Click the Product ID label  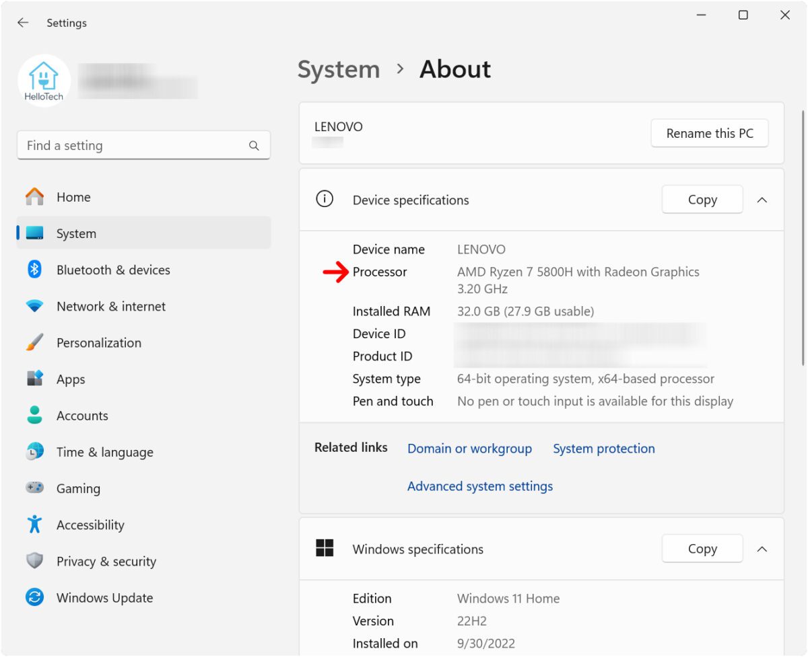tap(382, 356)
